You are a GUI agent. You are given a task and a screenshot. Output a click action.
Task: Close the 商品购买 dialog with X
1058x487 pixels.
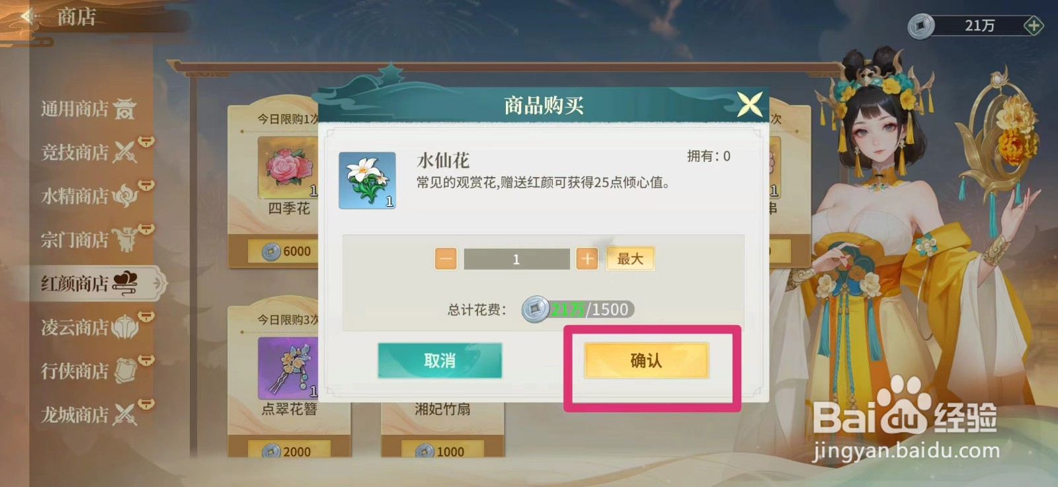point(750,104)
